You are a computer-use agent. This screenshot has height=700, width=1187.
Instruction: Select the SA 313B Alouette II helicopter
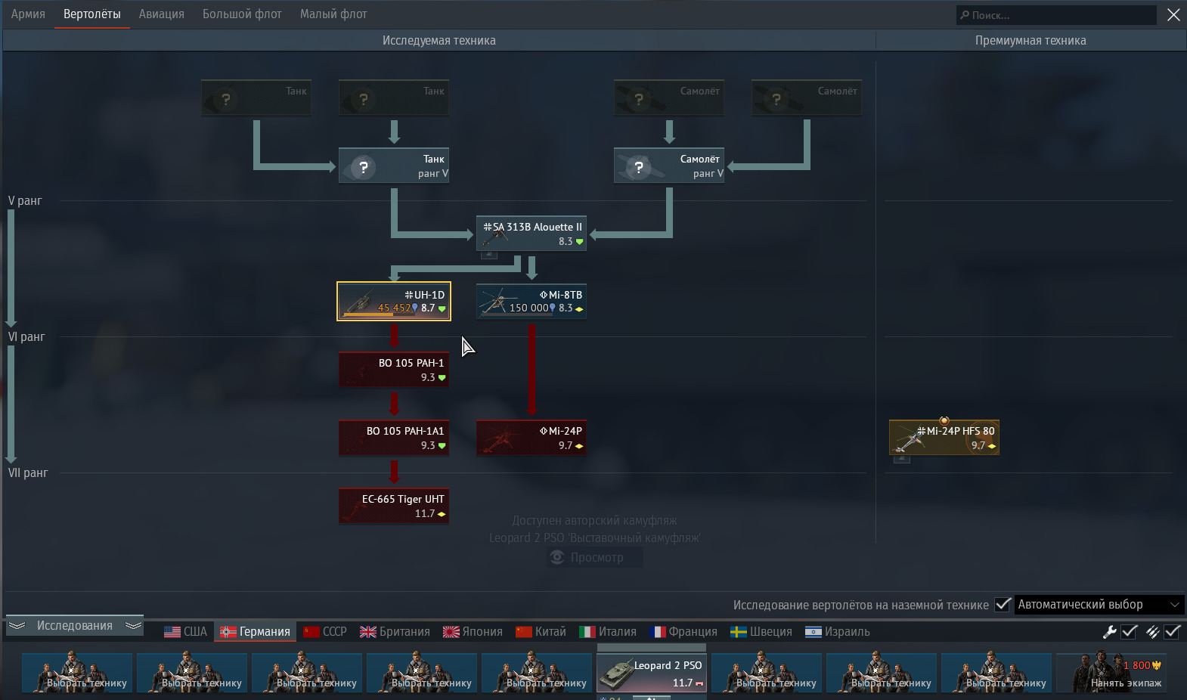tap(532, 234)
